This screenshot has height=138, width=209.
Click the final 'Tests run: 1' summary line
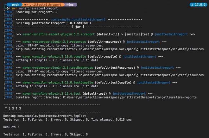click(x=46, y=135)
